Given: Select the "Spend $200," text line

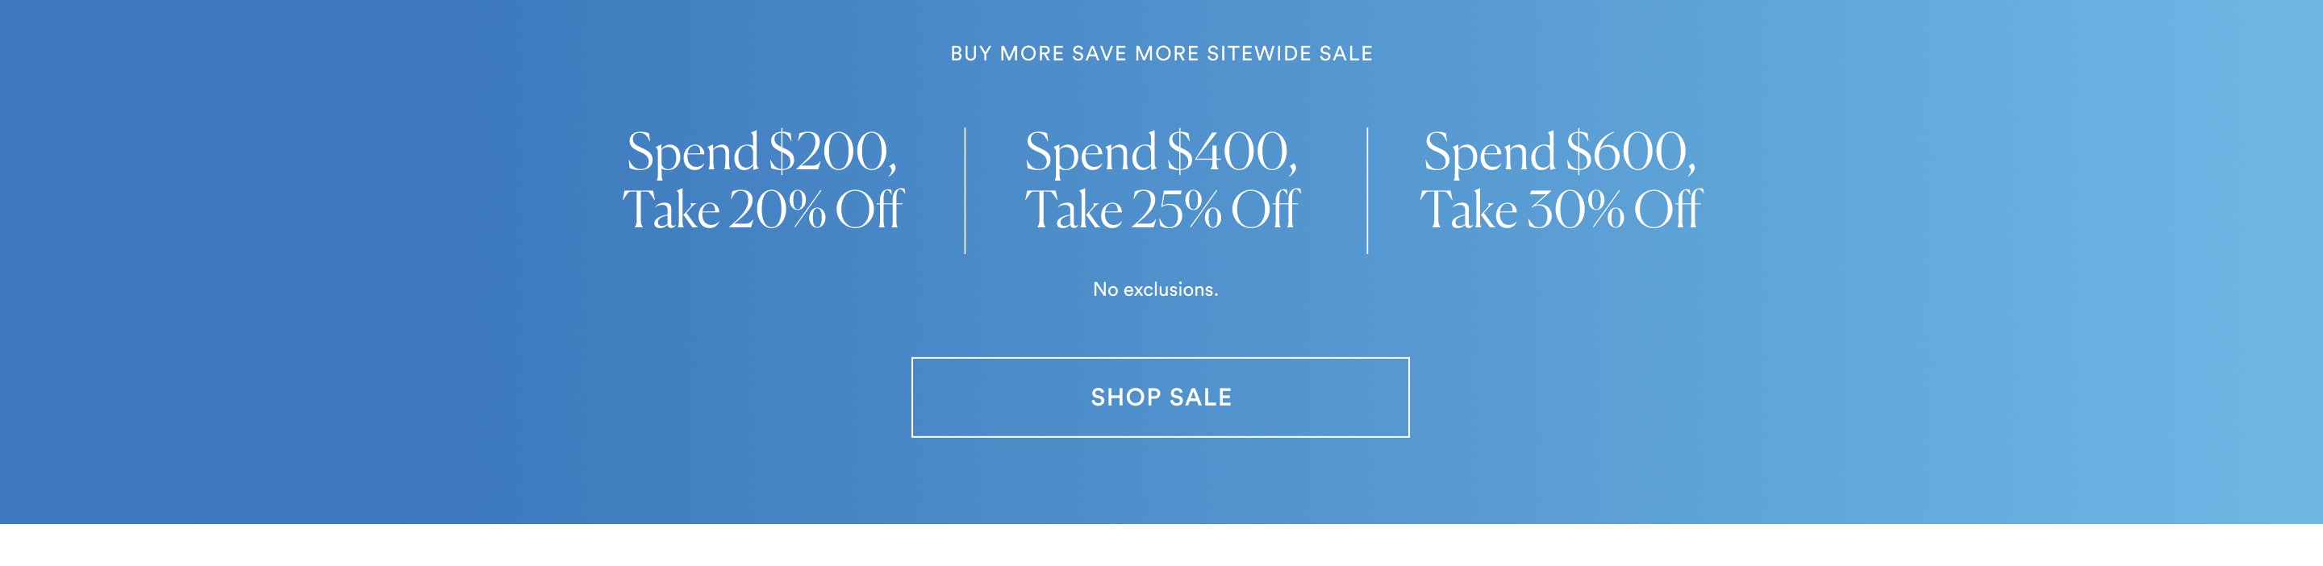Looking at the screenshot, I should [762, 152].
